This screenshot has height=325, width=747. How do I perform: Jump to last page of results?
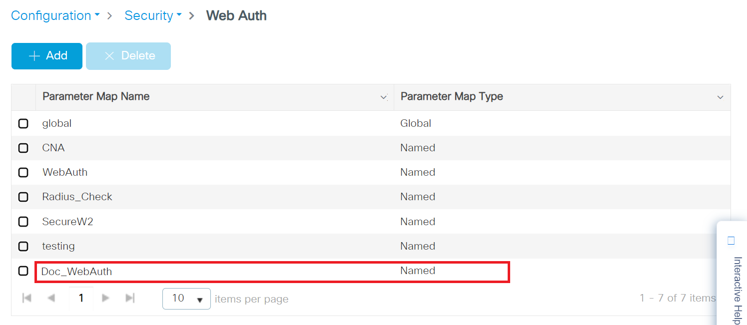coord(130,298)
